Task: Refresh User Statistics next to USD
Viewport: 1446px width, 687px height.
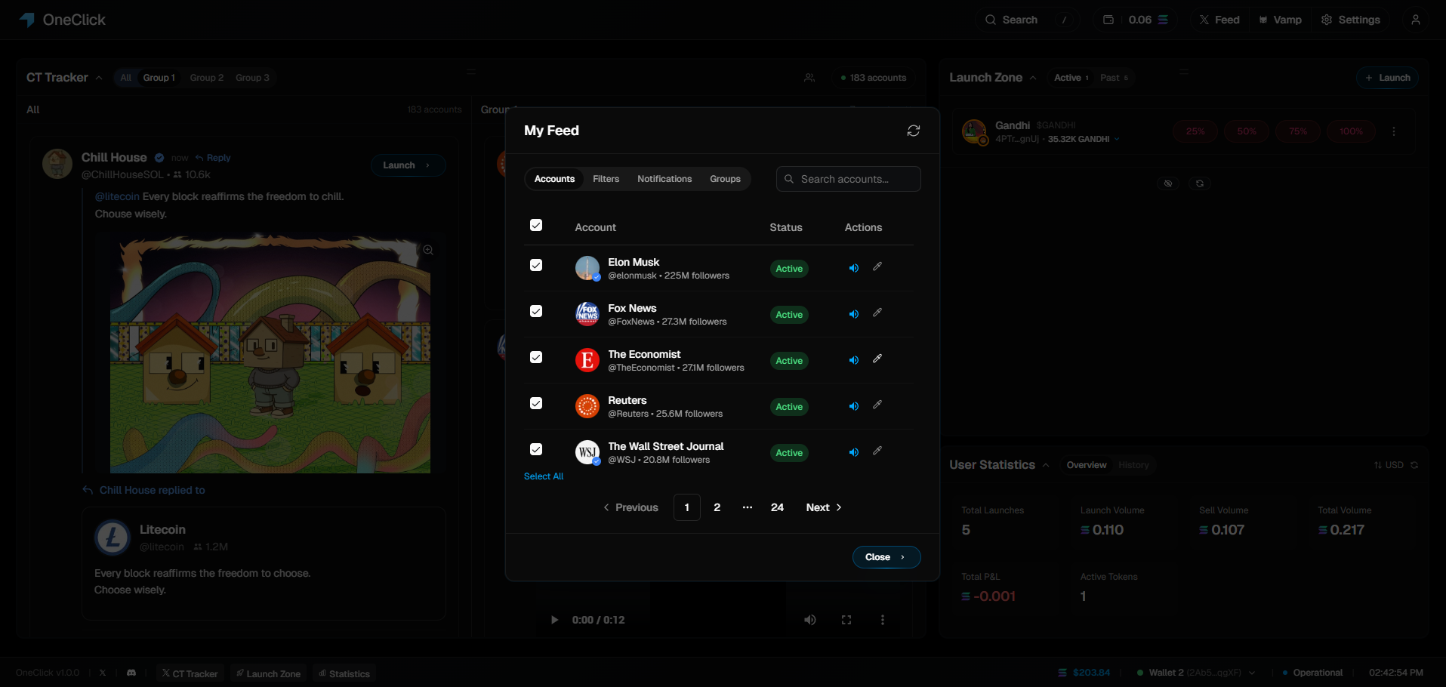Action: [1414, 465]
